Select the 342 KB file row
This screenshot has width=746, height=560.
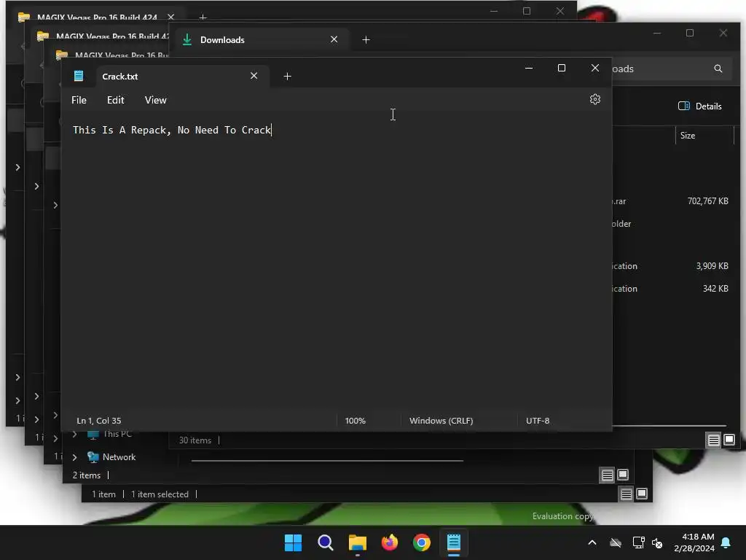(671, 289)
